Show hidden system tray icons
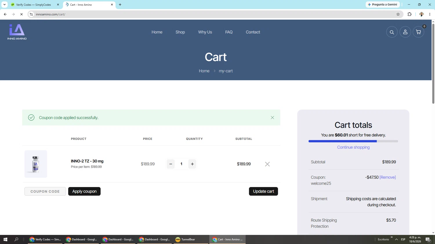The width and height of the screenshot is (435, 244). pos(396,239)
